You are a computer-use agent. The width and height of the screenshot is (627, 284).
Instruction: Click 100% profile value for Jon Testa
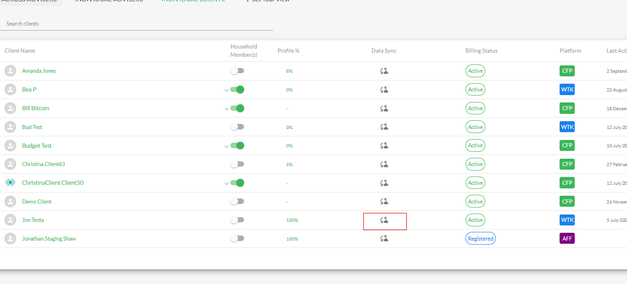tap(292, 220)
